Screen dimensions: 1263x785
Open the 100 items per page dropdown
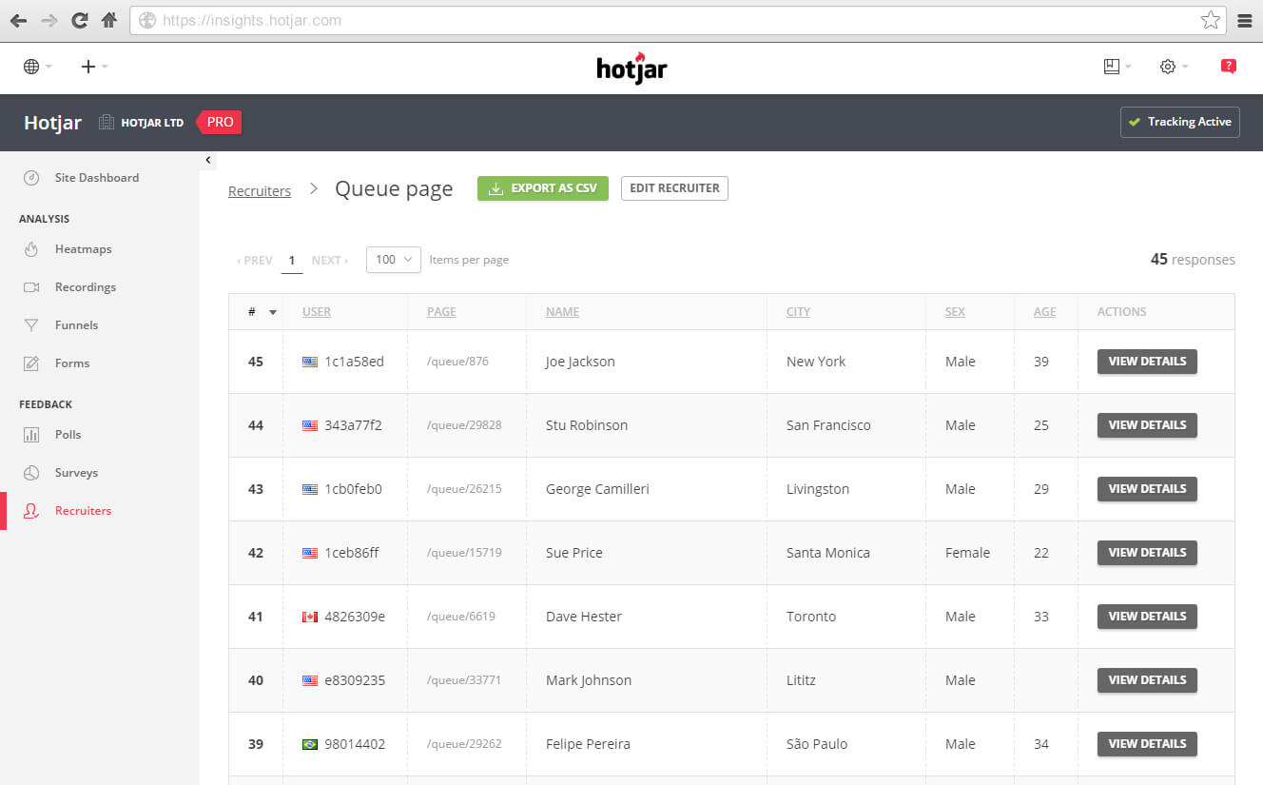394,260
